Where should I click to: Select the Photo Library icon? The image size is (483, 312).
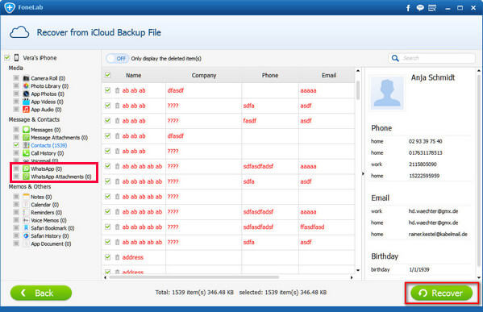26,86
